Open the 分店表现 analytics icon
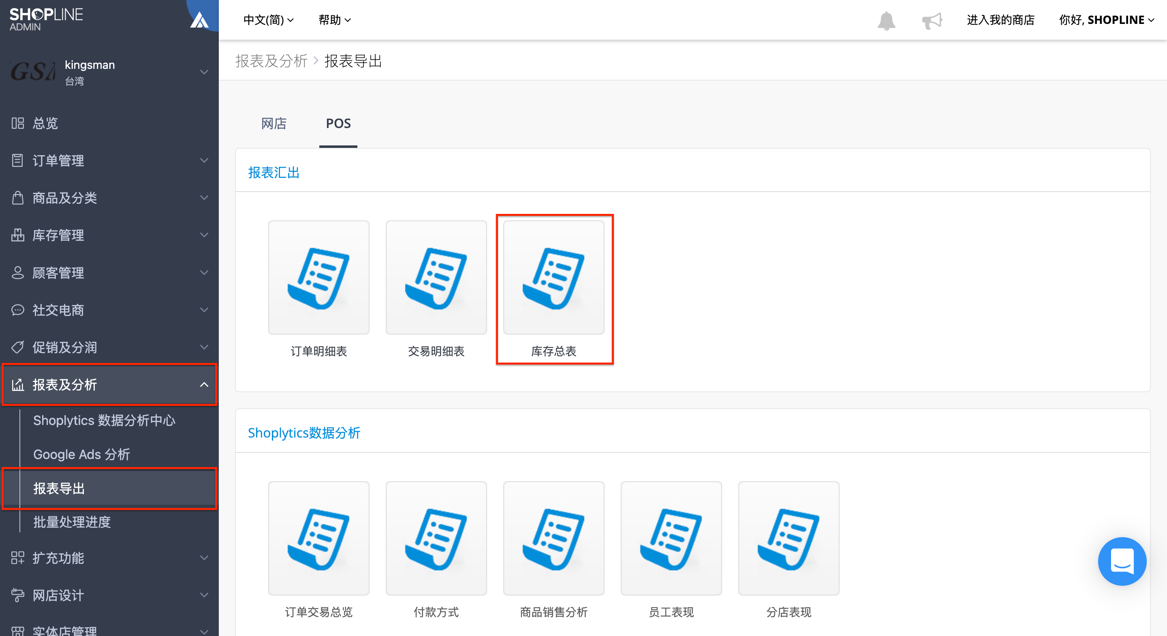 [x=788, y=538]
